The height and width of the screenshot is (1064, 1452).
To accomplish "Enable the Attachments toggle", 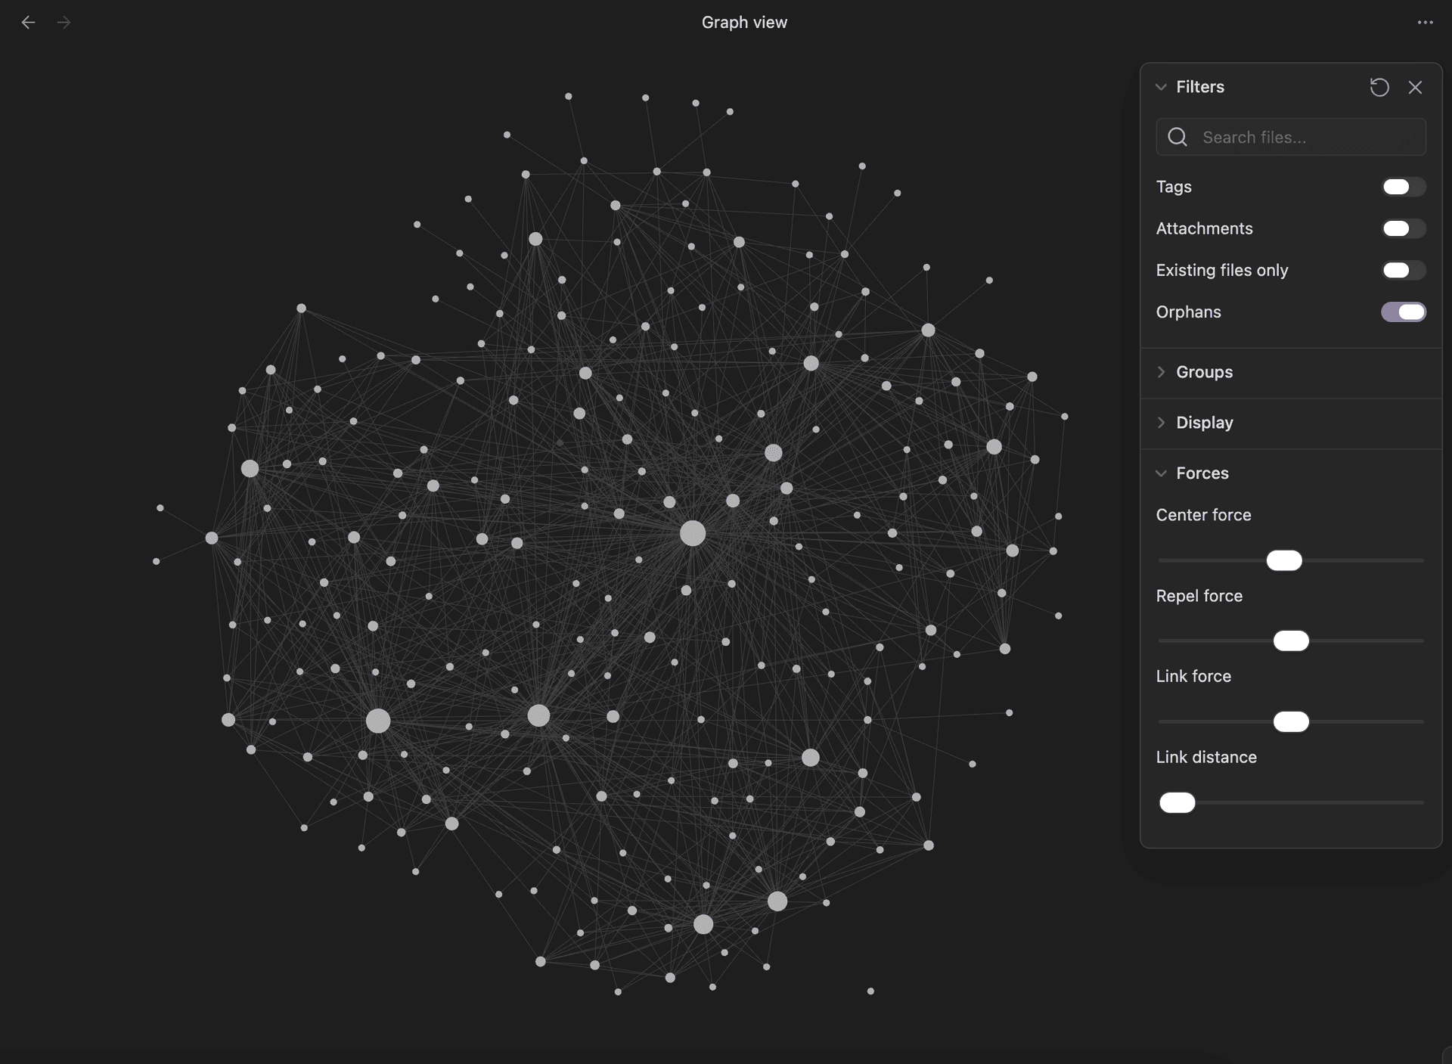I will 1403,228.
